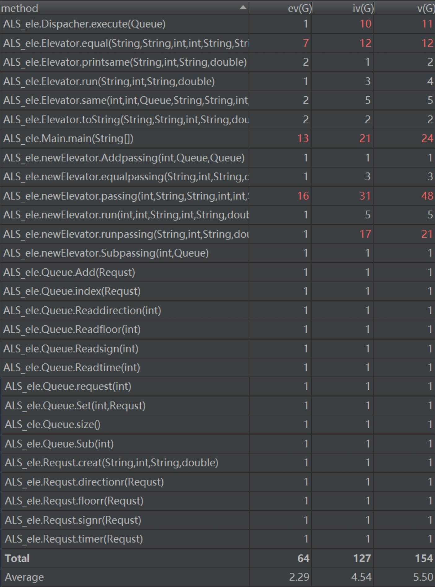Click ev(G) value 7 for Elevator.equal
Image resolution: width=435 pixels, height=587 pixels.
tap(306, 43)
